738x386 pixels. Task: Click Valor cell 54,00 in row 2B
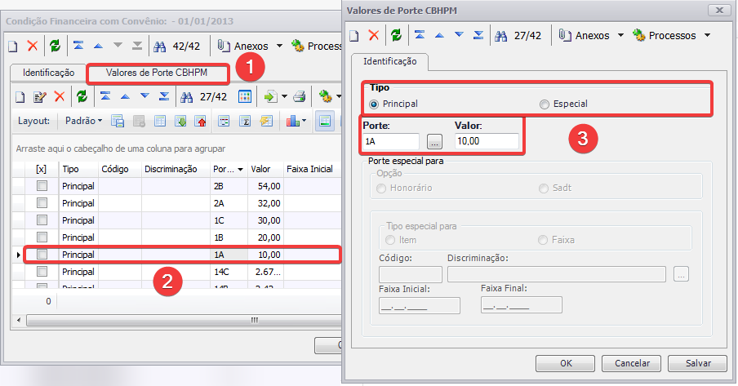click(265, 186)
